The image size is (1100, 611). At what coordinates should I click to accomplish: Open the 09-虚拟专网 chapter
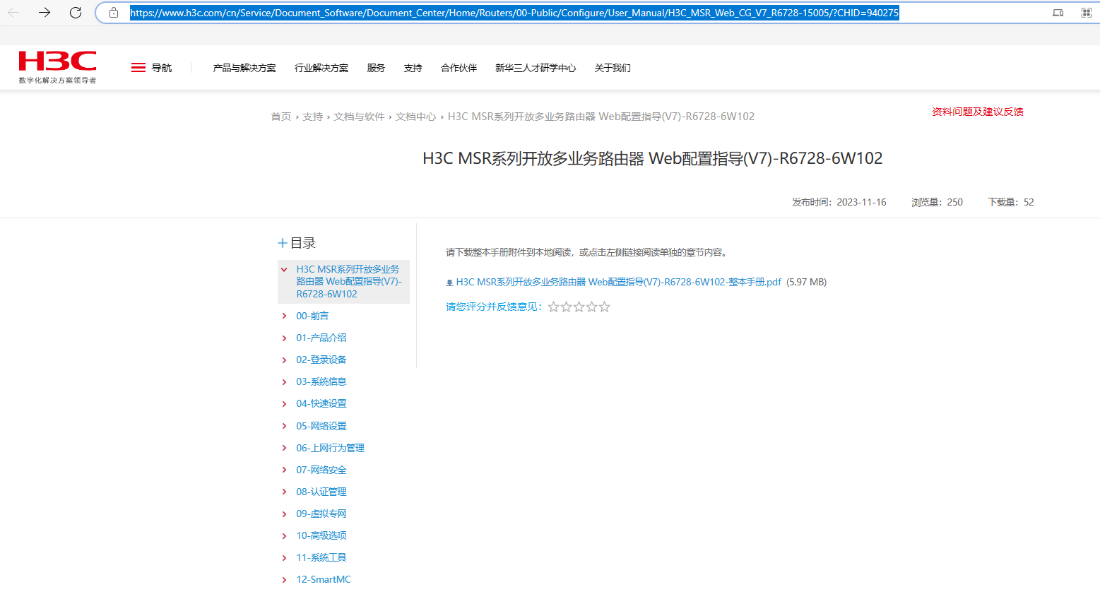point(321,514)
